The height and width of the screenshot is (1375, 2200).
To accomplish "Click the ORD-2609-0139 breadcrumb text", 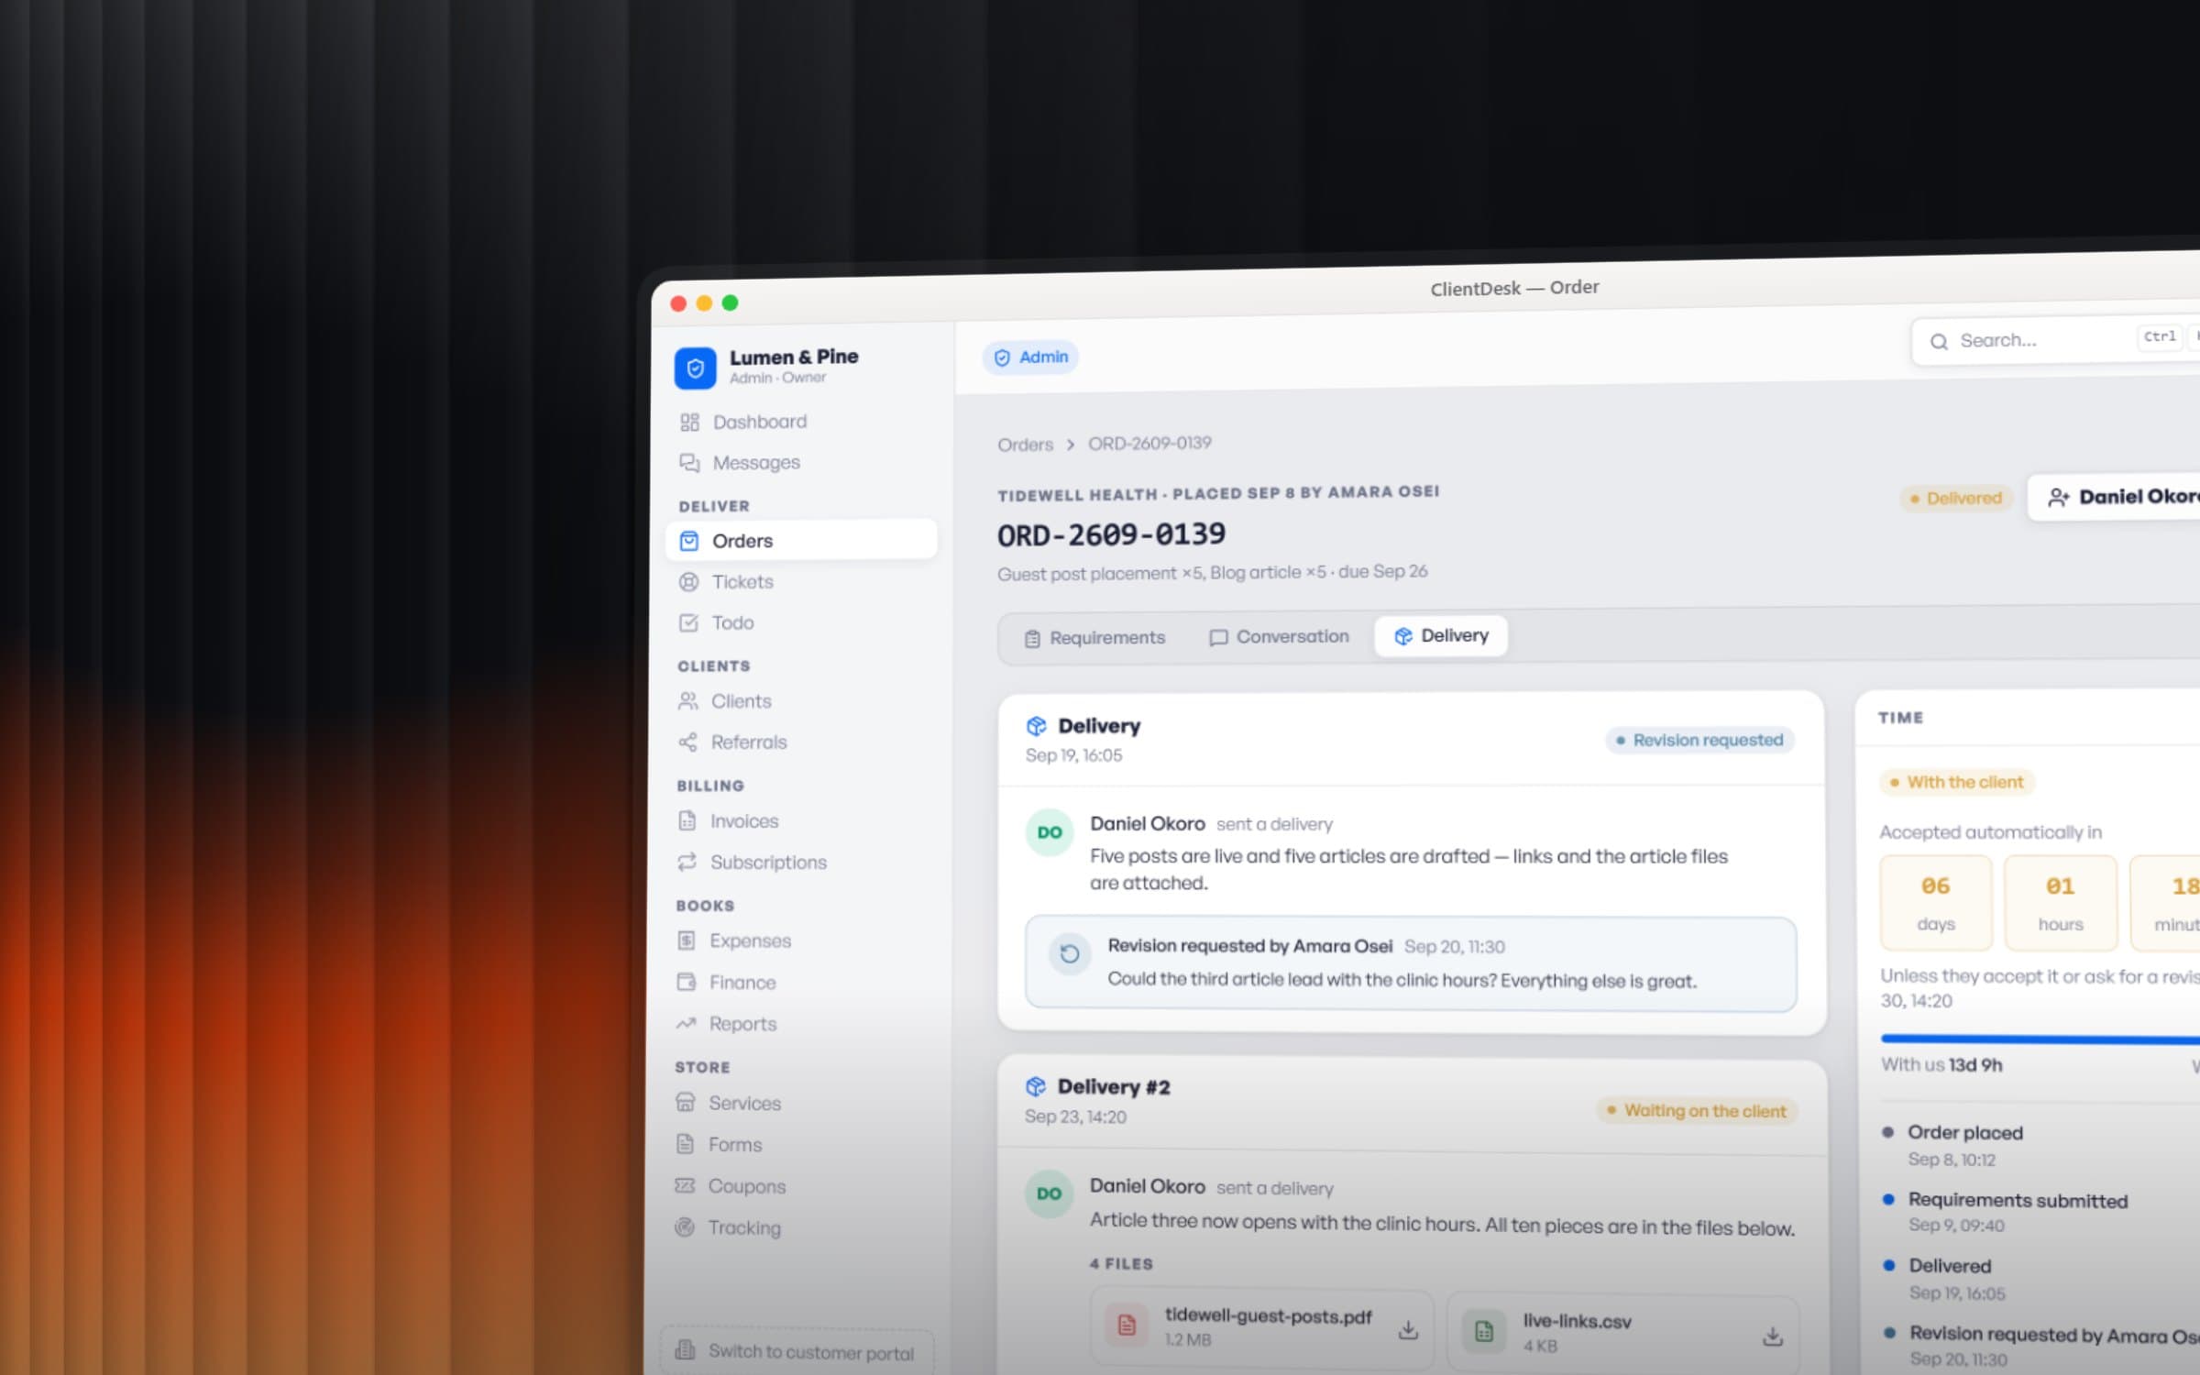I will tap(1149, 444).
